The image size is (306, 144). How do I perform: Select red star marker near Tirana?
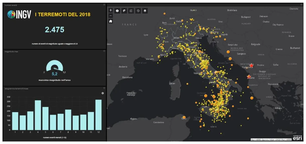(249, 77)
